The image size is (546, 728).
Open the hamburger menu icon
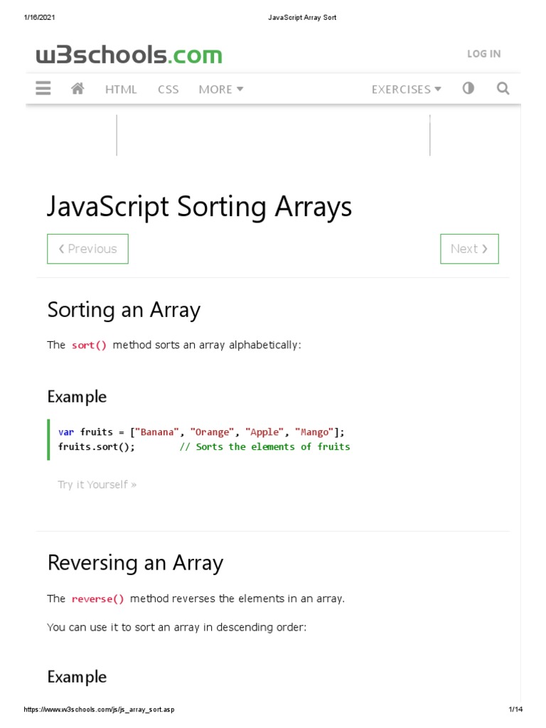43,89
